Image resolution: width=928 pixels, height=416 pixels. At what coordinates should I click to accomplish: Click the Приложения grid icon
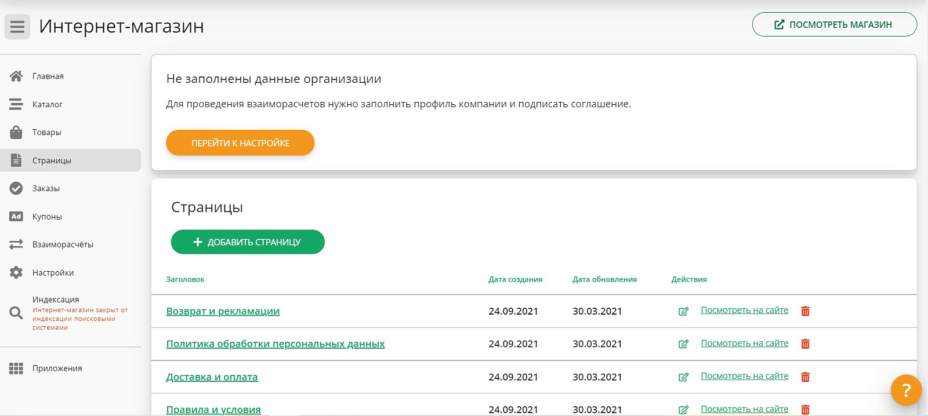(16, 368)
